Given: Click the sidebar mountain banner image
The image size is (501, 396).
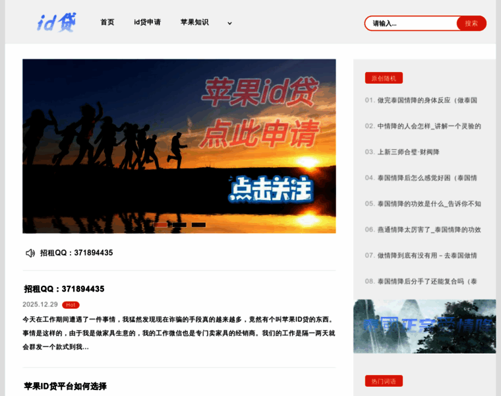Looking at the screenshot, I should click(425, 326).
